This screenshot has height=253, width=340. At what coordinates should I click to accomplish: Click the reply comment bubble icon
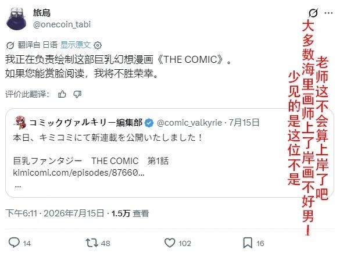click(14, 243)
